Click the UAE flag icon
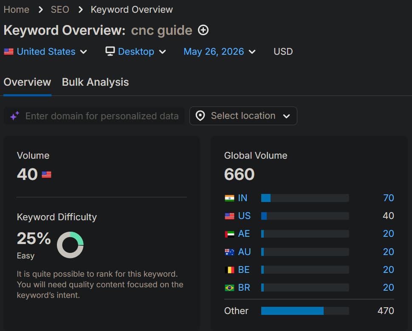 tap(229, 234)
